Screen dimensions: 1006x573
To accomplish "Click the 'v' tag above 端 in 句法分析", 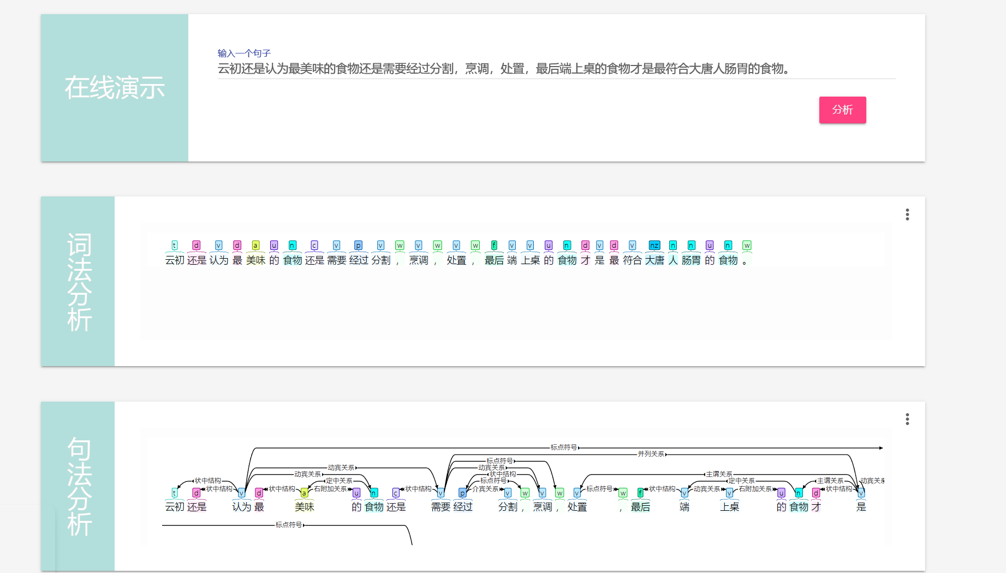I will (684, 493).
